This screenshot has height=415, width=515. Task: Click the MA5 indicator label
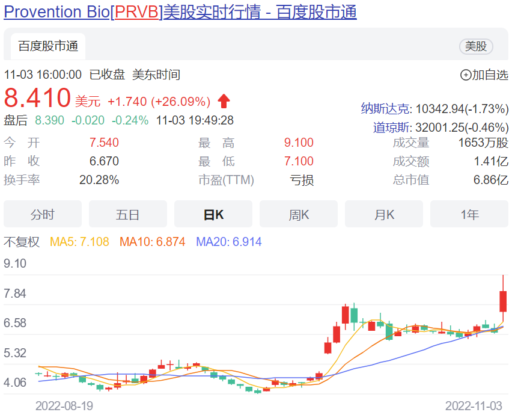coord(79,242)
